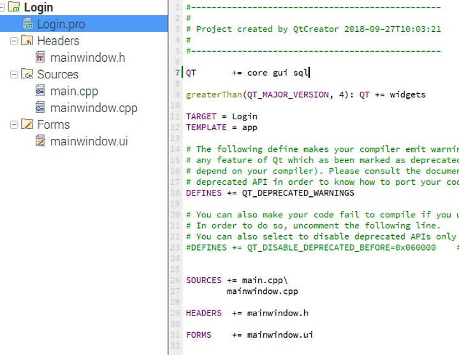Click the HEADERS keyword
Image resolution: width=459 pixels, height=355 pixels.
(x=204, y=313)
